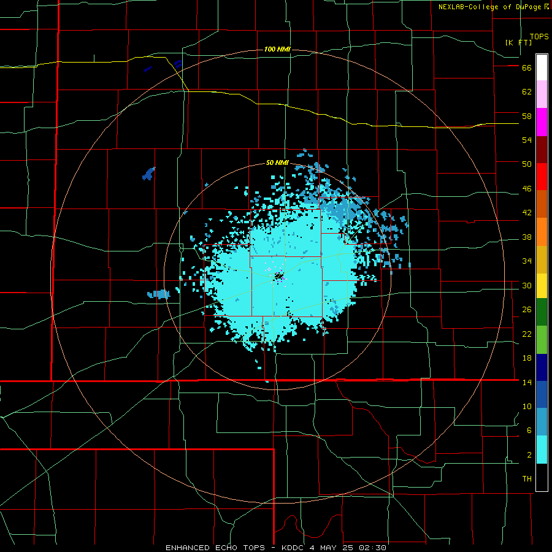Image resolution: width=552 pixels, height=552 pixels.
Task: Select the bright red legend swatch
Action: [542, 177]
